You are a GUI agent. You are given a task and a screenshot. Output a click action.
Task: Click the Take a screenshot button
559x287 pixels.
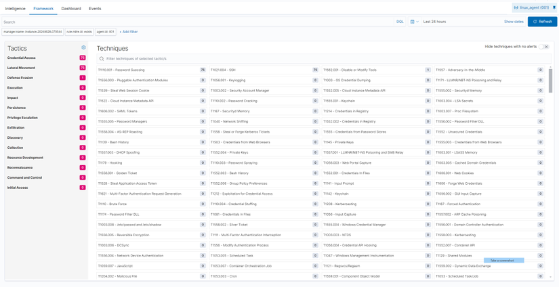[x=503, y=261]
